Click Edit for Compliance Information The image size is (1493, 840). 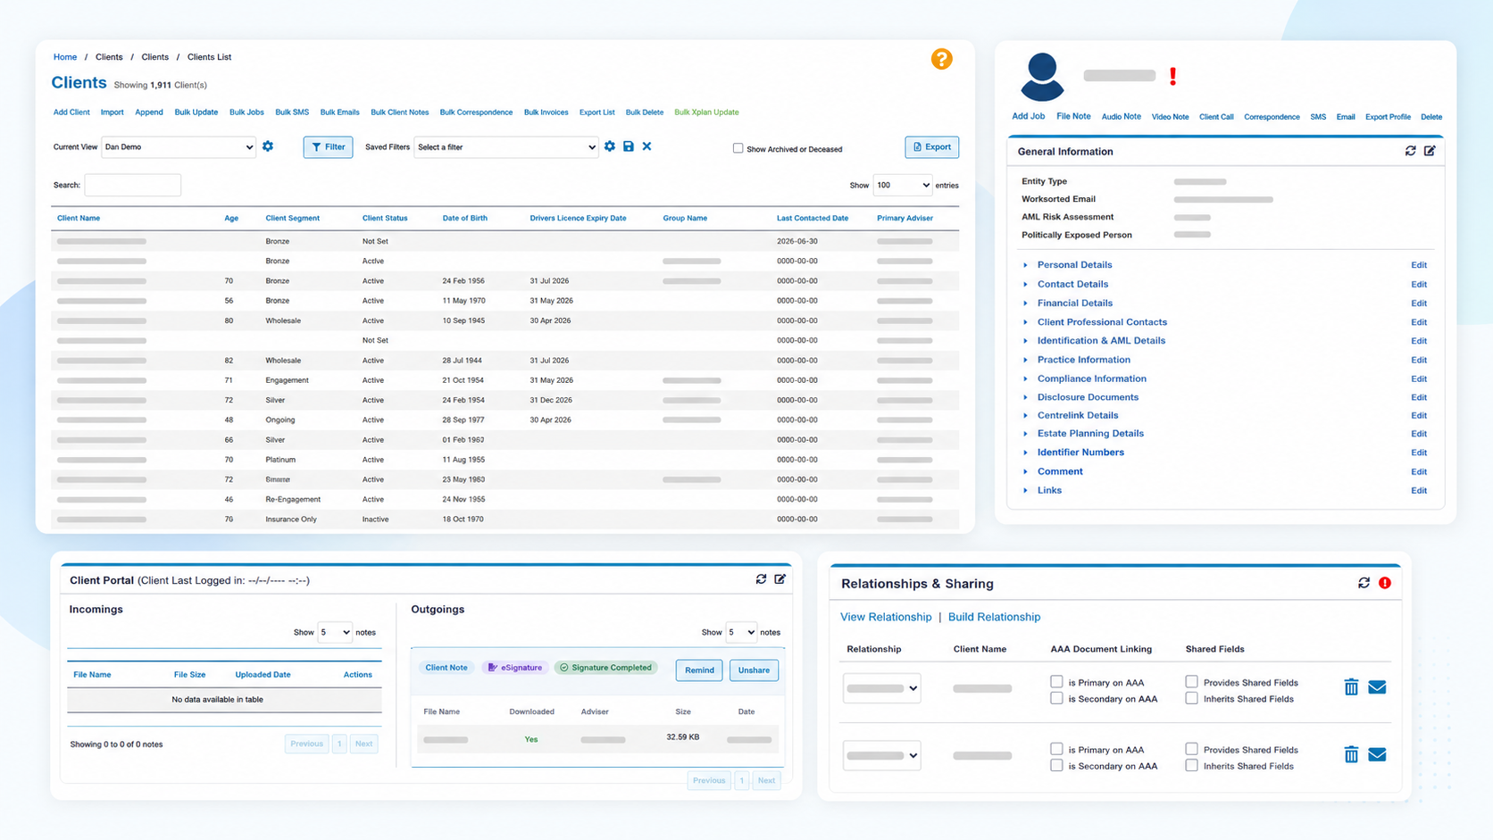click(1419, 379)
